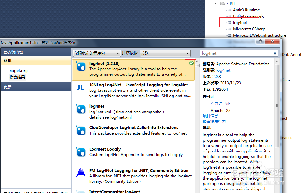
Task: Click the green installed checkmark on log4net
Action: (x=191, y=63)
